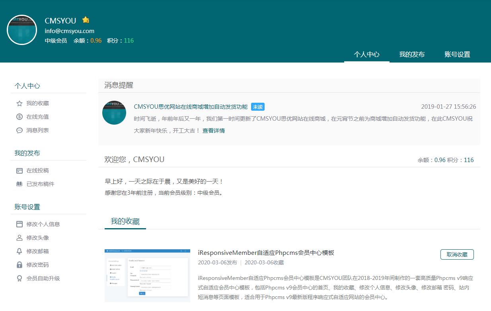Click the 2020-03-06收藏 date text

pyautogui.click(x=264, y=263)
